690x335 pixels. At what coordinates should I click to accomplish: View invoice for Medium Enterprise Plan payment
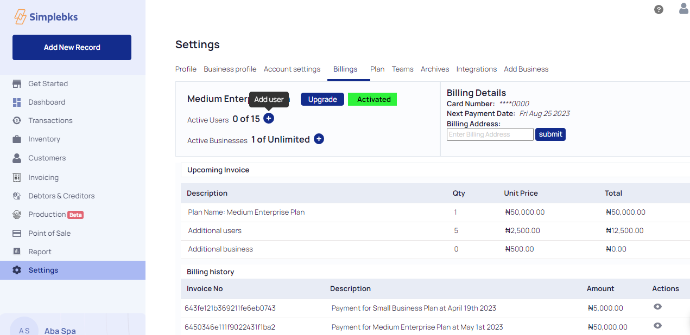click(657, 326)
